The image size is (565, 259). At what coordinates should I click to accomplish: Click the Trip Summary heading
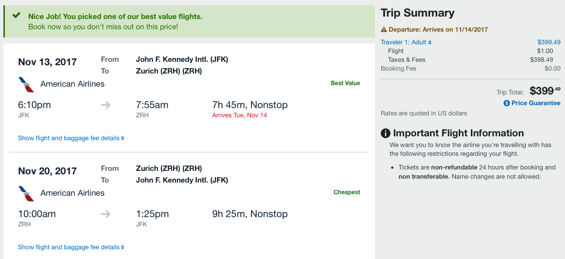point(417,13)
